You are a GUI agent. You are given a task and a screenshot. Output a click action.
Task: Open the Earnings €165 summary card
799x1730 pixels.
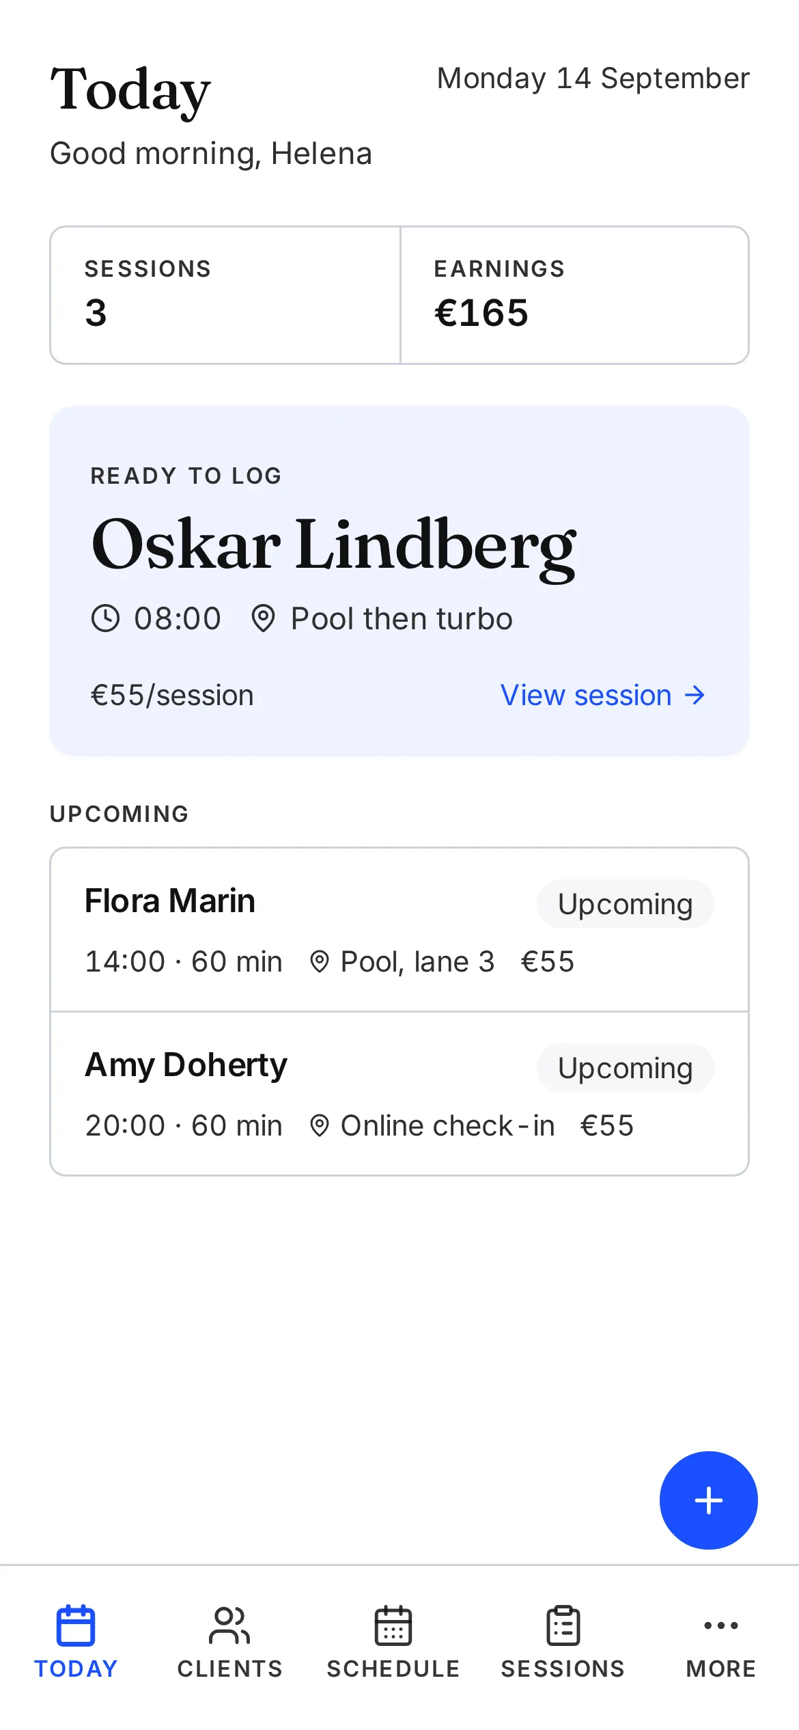574,295
